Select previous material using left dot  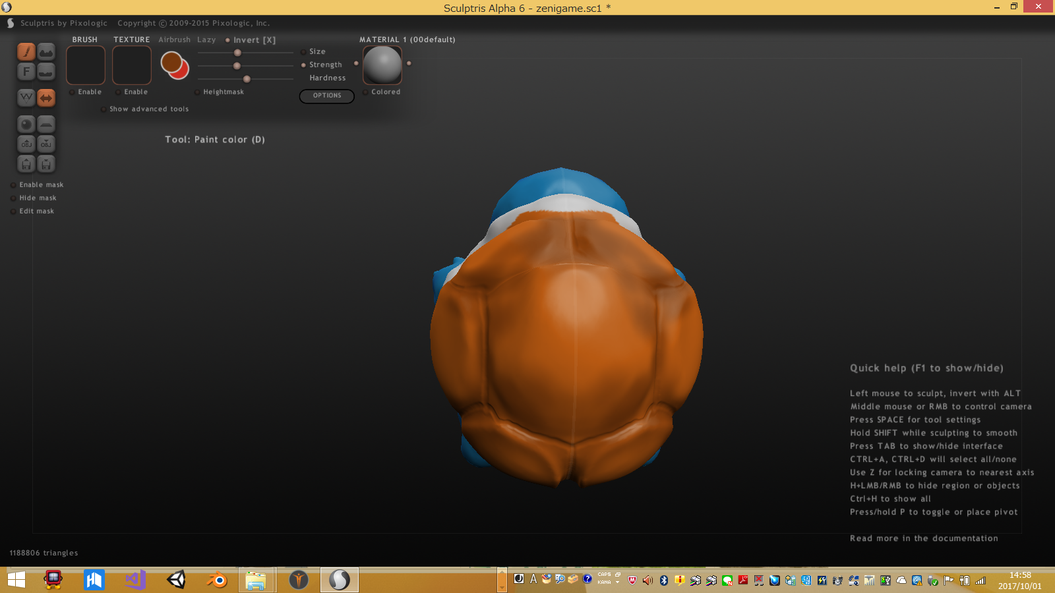coord(356,63)
